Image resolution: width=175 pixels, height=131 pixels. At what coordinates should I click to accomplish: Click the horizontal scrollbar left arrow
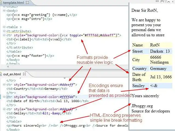point(8,67)
